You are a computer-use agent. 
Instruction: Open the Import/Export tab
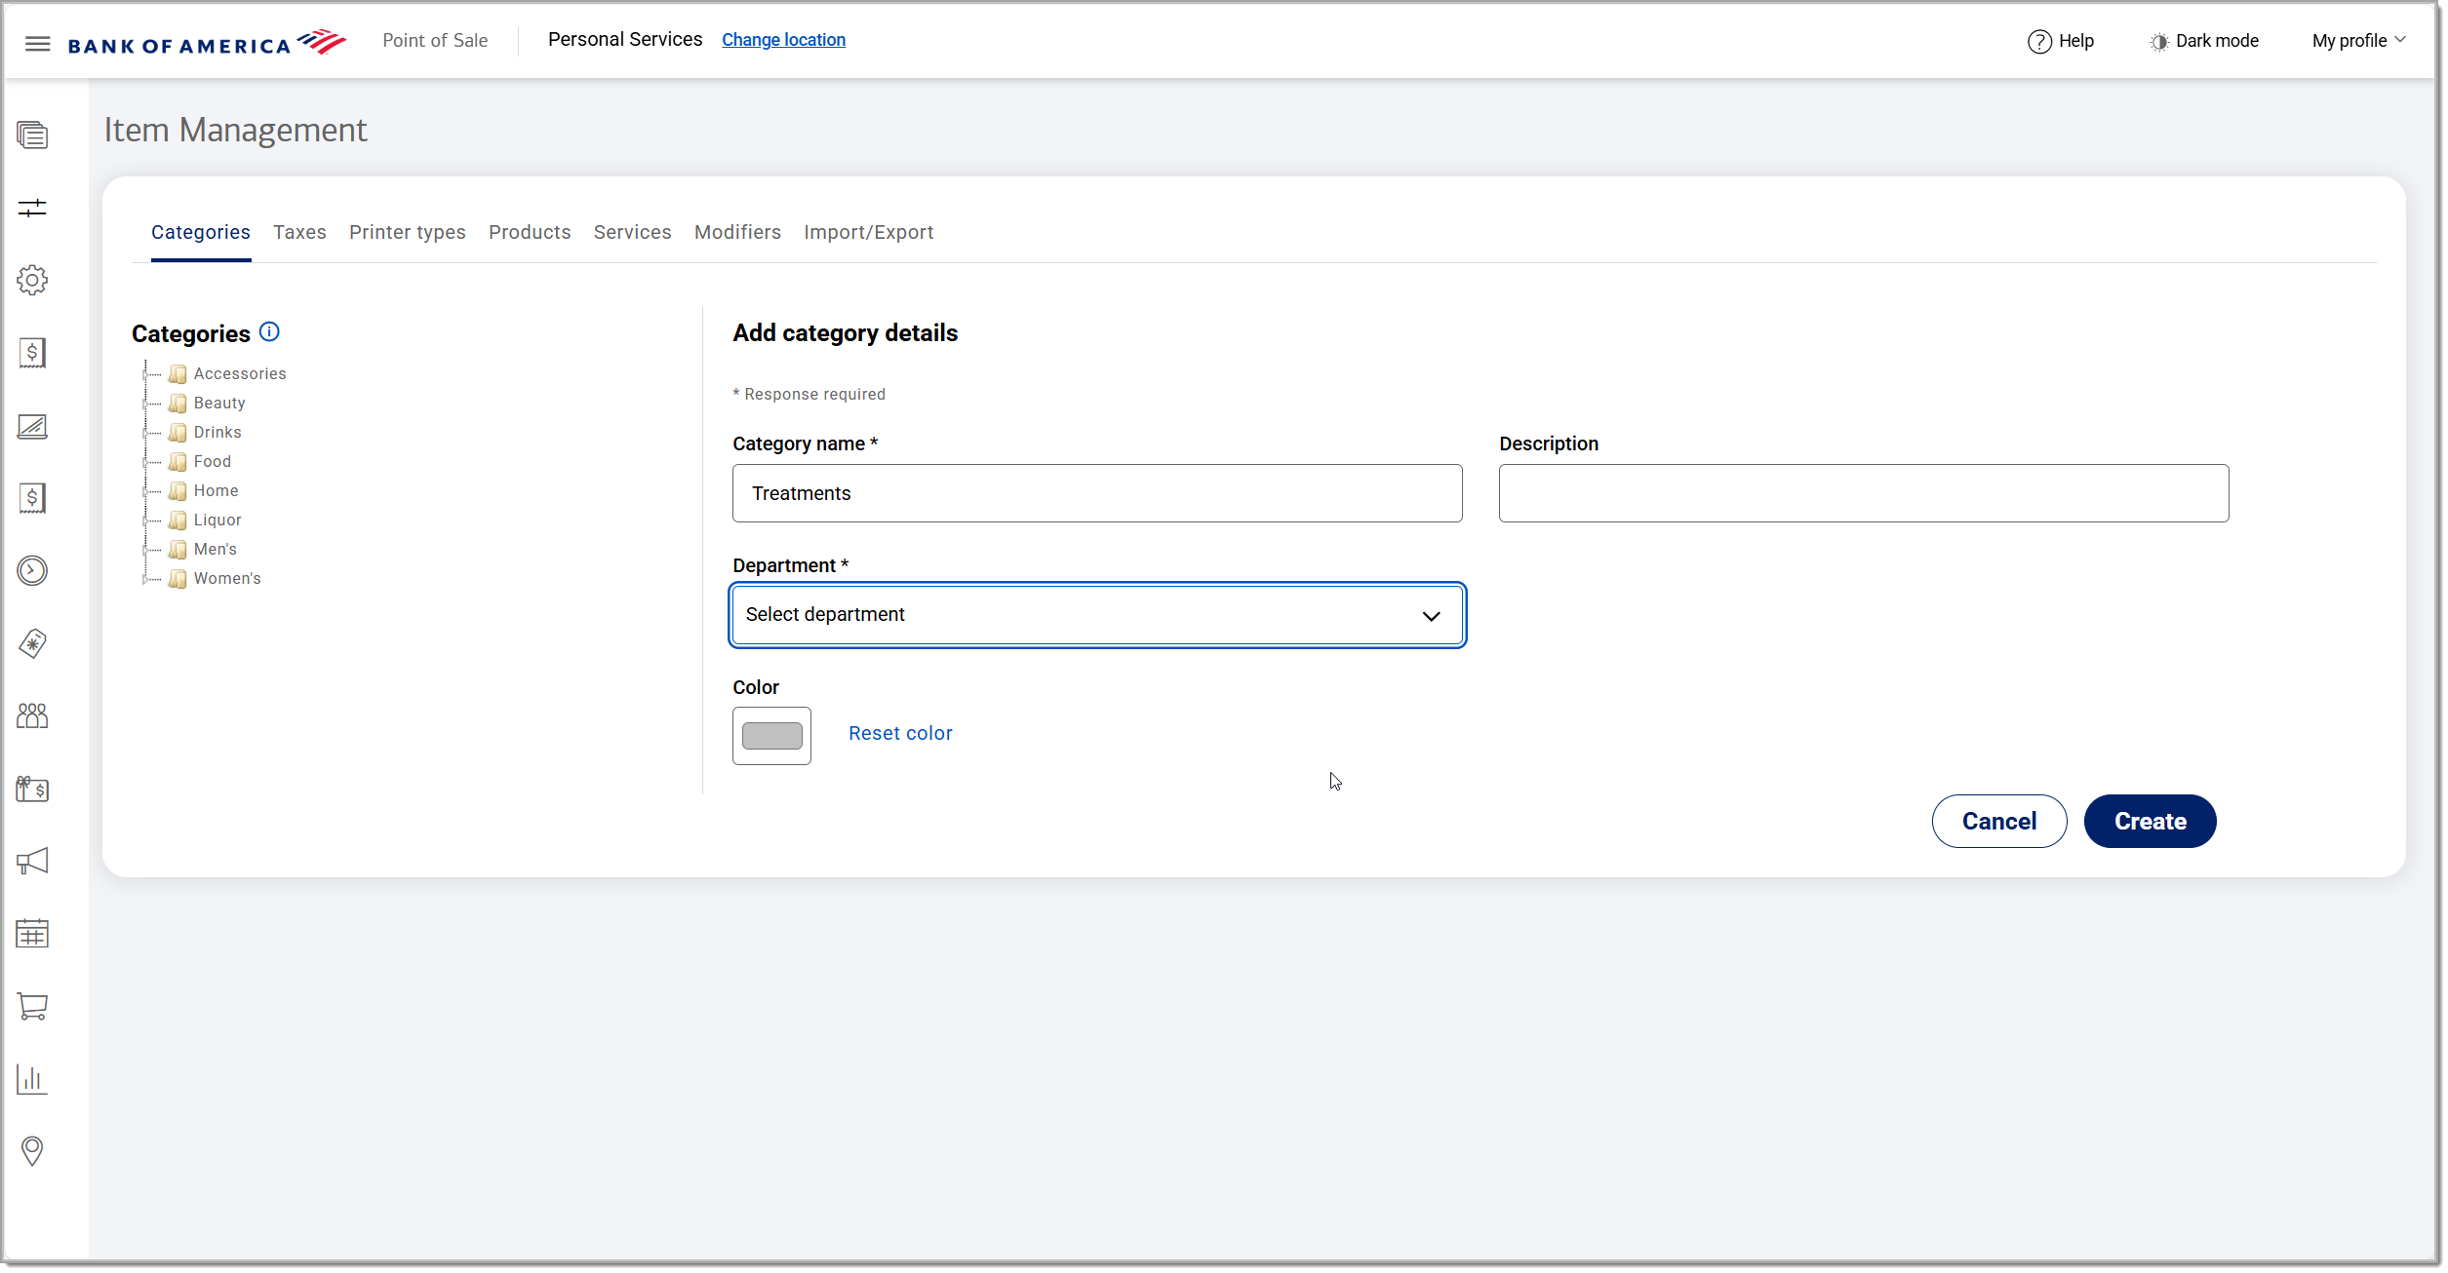pyautogui.click(x=868, y=232)
